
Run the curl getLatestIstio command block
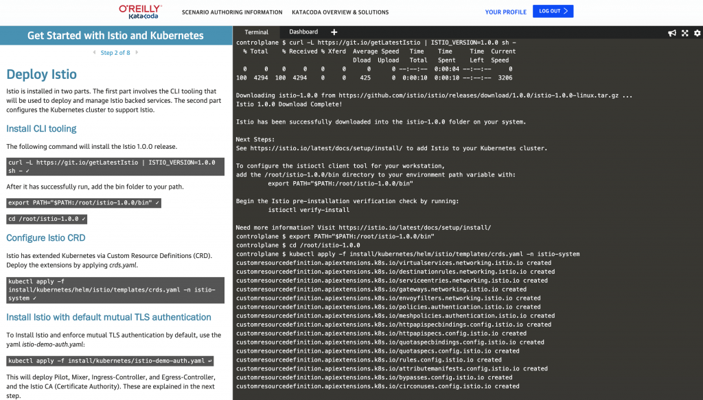(115, 167)
